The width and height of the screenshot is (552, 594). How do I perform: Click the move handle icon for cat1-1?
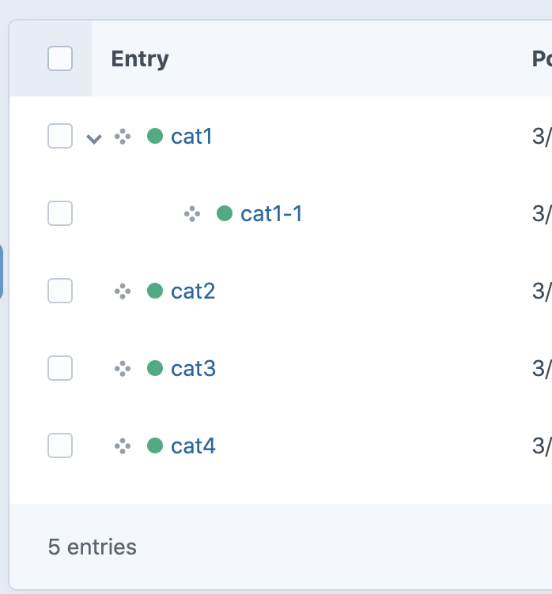tap(192, 213)
